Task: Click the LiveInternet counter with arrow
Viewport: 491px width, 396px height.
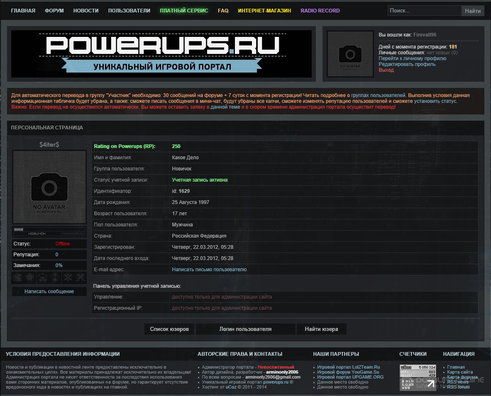Action: point(418,384)
